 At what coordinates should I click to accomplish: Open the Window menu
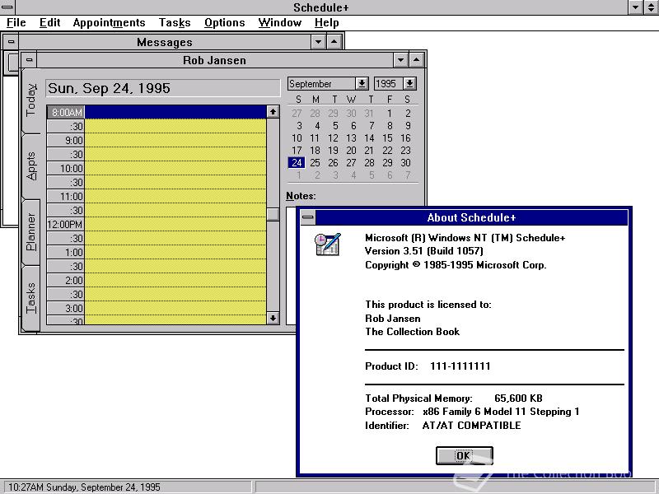(x=279, y=23)
